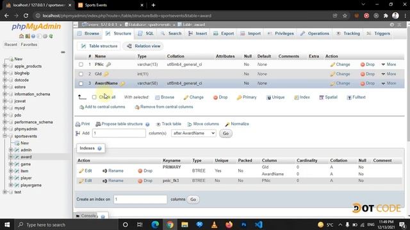Click the Print icon link
Viewport: 410px width, 230px height.
click(x=78, y=124)
